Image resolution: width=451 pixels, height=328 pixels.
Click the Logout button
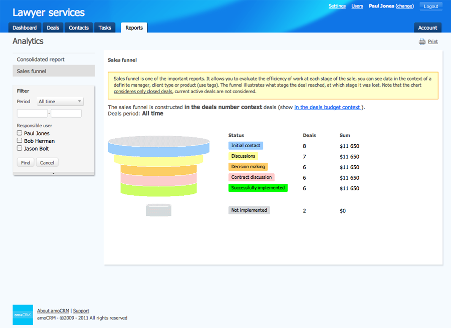430,7
